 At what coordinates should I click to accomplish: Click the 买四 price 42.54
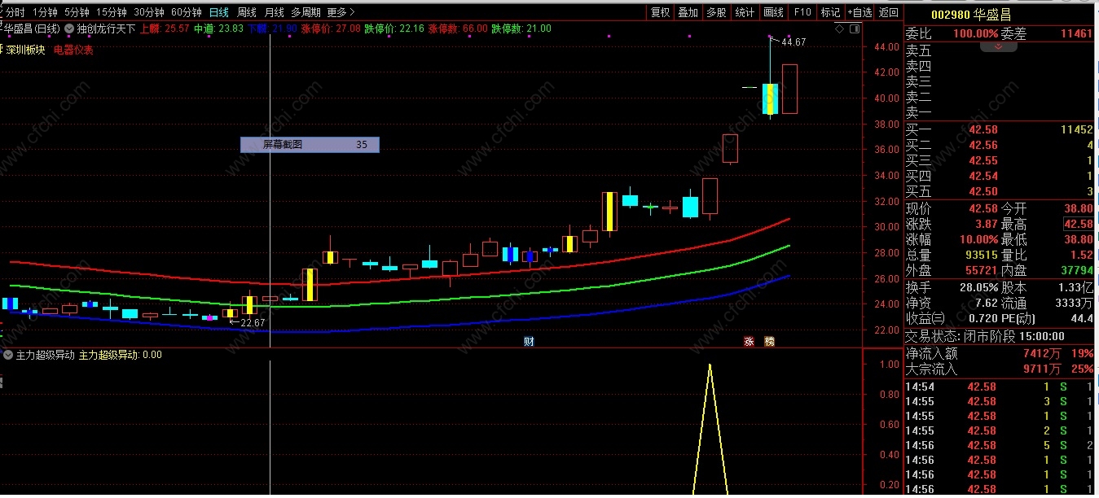coord(983,176)
